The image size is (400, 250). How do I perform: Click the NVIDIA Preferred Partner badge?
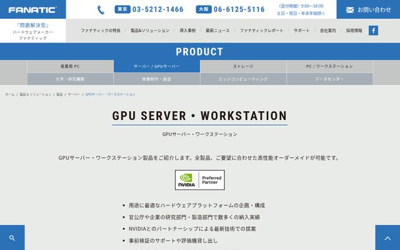[200, 180]
